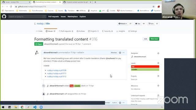Image resolution: width=196 pixels, height=110 pixels.
Task: Open Linked pull requests settings gear
Action: pos(158,95)
